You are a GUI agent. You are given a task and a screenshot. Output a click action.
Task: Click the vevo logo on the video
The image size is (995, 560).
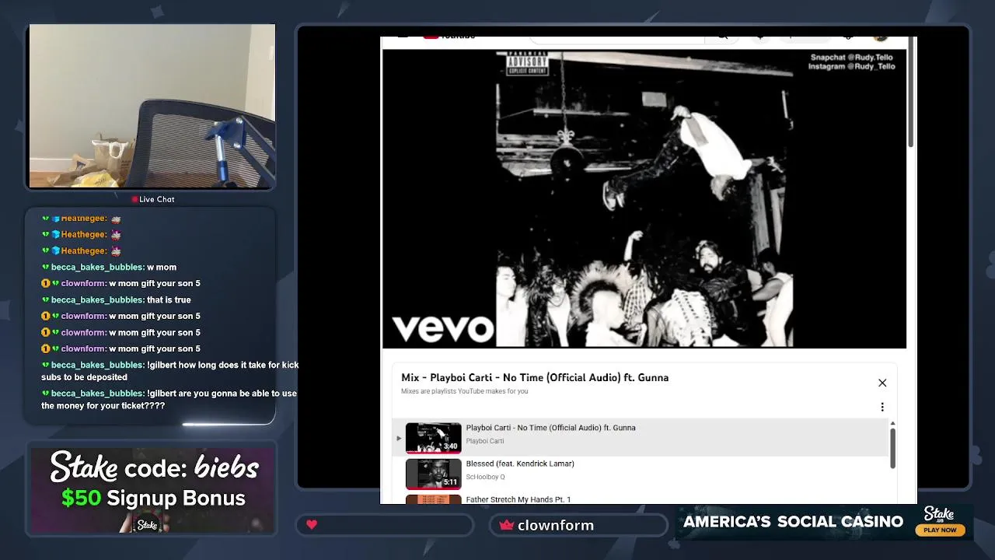click(442, 329)
